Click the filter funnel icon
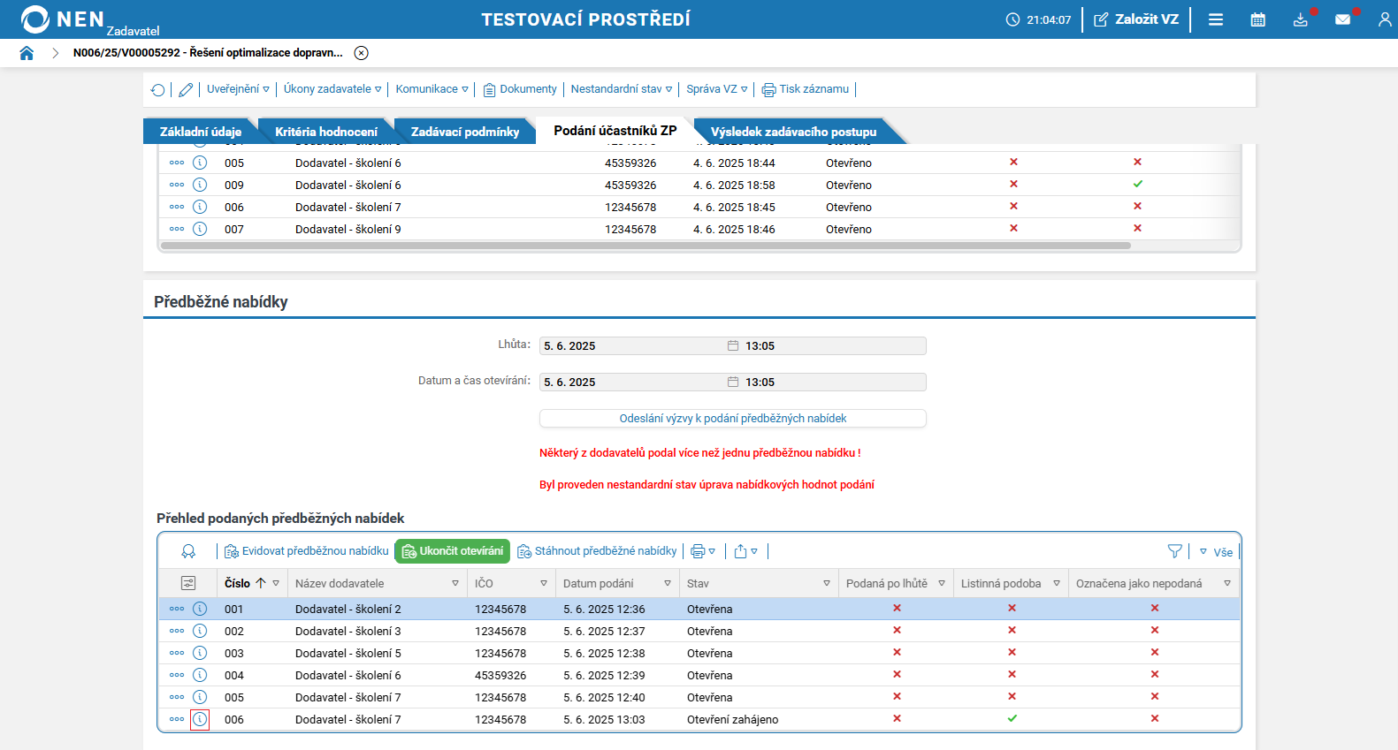 pos(1174,551)
